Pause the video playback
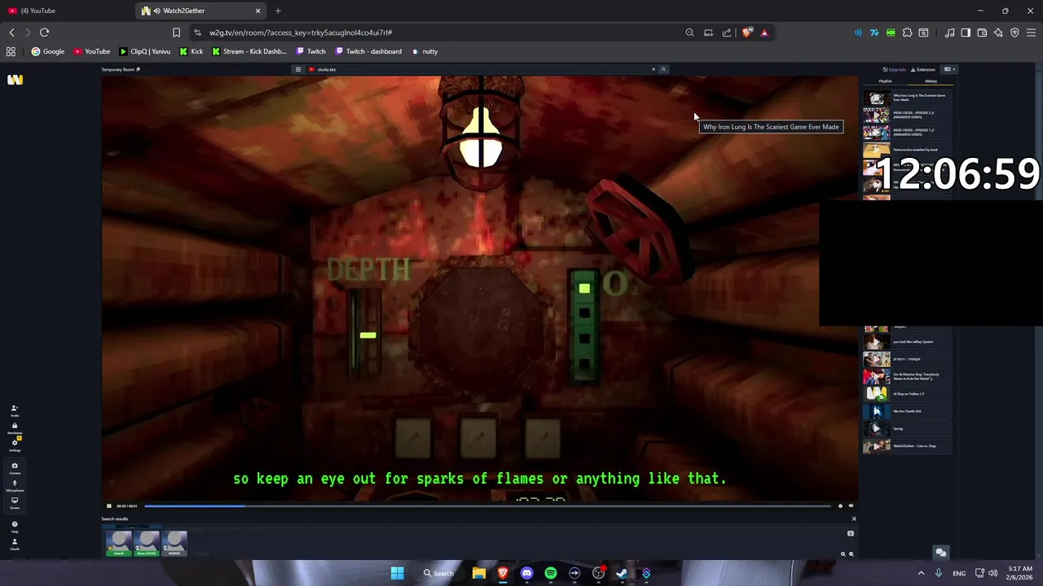This screenshot has height=586, width=1043. [108, 505]
